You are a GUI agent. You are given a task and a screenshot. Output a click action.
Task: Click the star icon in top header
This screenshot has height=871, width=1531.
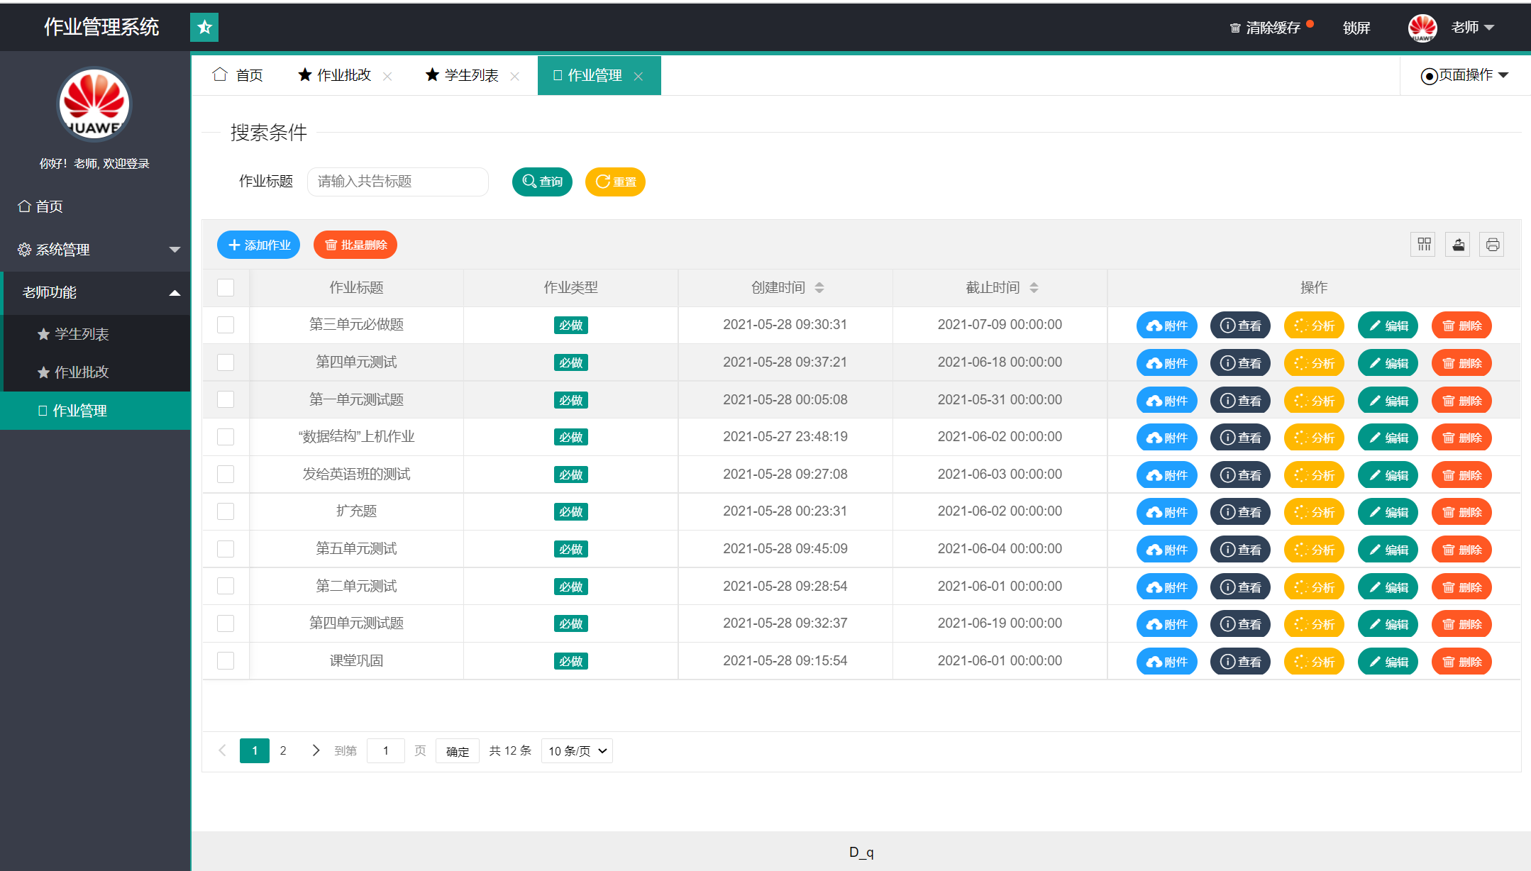click(204, 28)
